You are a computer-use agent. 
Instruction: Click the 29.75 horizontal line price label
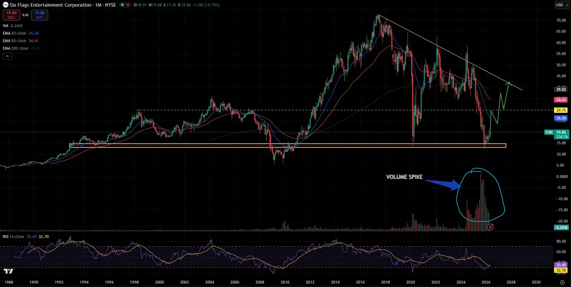(x=561, y=109)
